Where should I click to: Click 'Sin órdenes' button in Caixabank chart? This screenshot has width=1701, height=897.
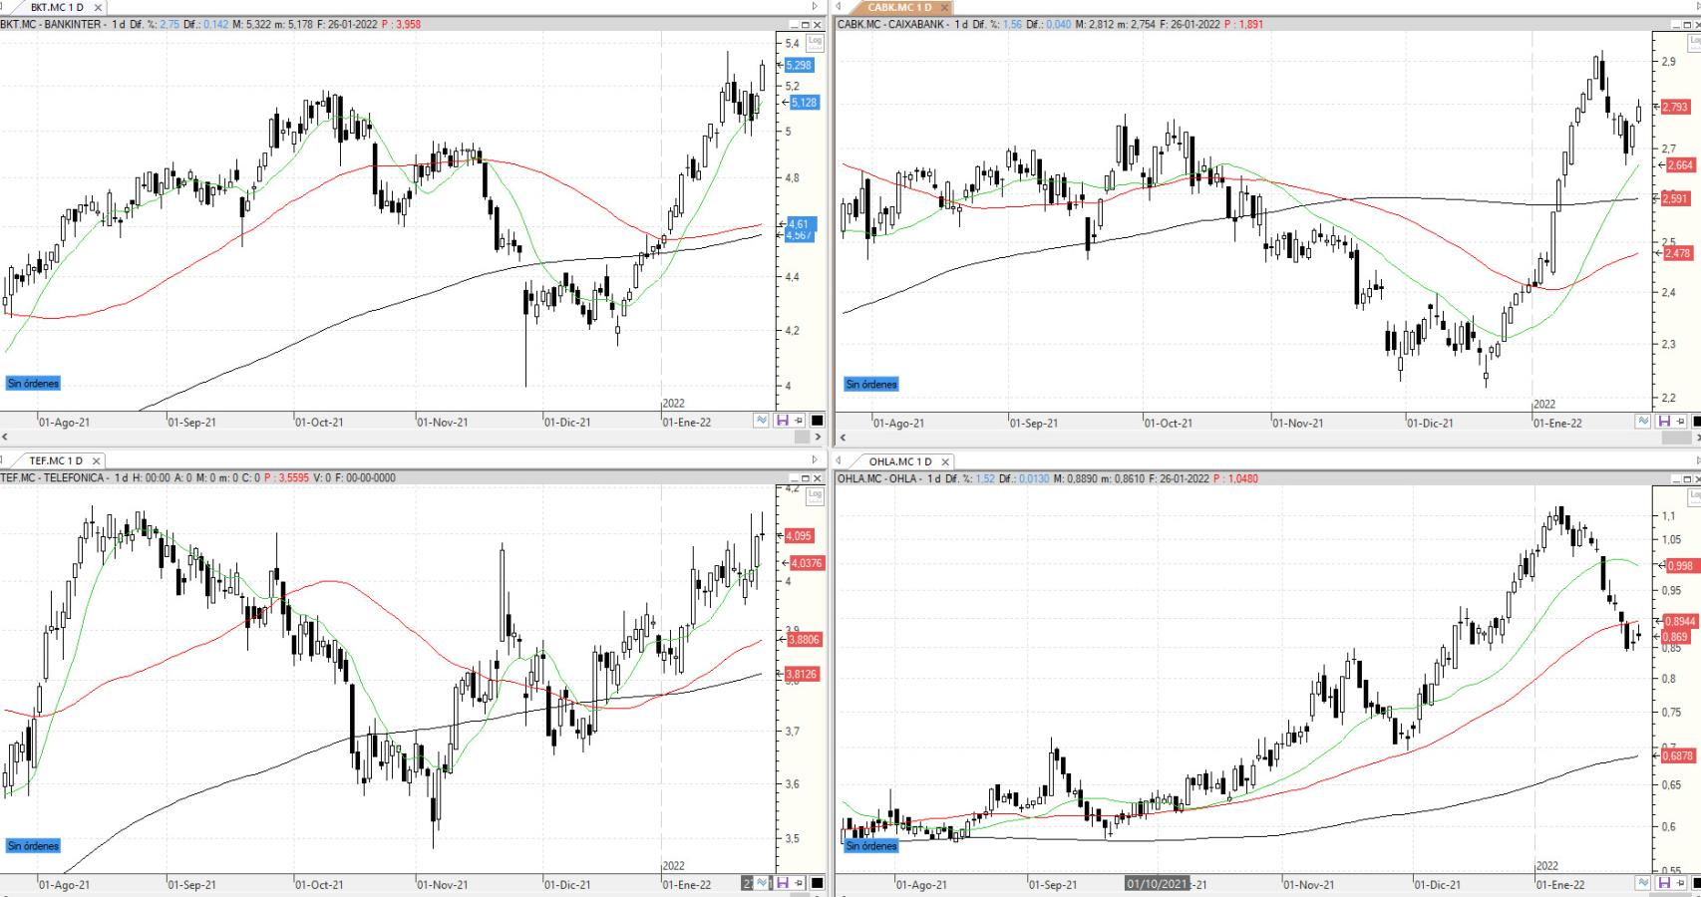(871, 384)
